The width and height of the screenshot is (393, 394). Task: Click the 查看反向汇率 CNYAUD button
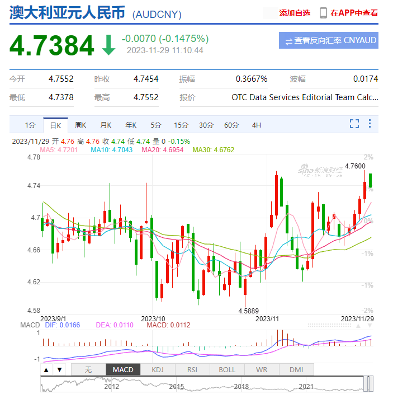[x=329, y=41]
